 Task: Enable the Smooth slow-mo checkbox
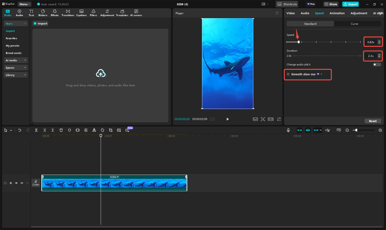click(288, 74)
